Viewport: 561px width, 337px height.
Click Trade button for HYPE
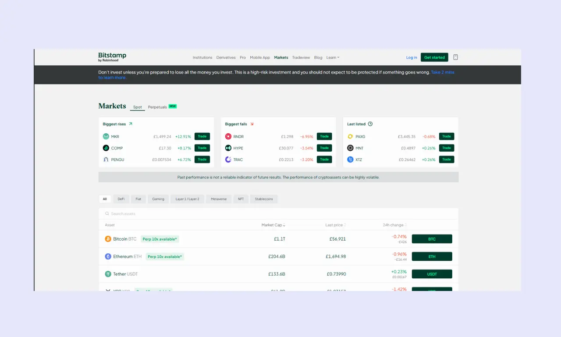(324, 148)
